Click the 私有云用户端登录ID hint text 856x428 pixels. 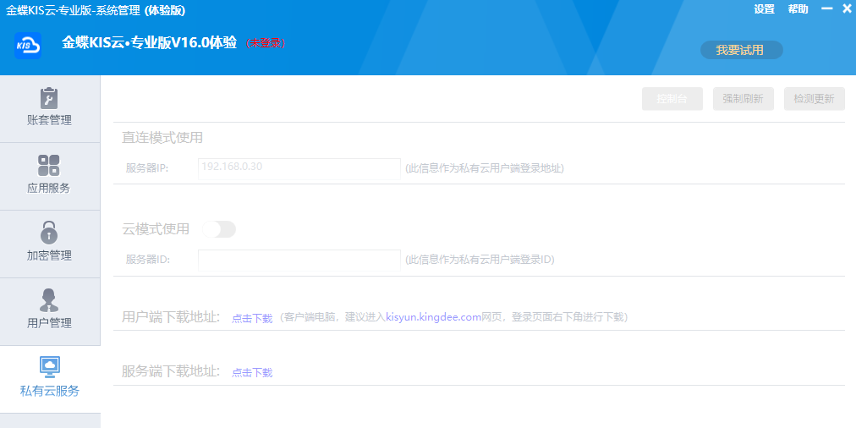pos(480,260)
